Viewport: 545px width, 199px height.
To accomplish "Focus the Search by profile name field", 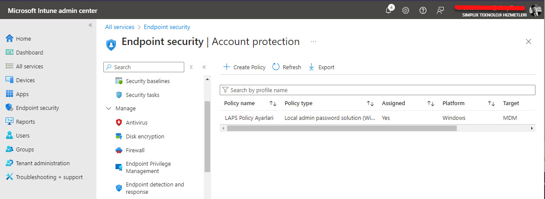I will pyautogui.click(x=381, y=90).
